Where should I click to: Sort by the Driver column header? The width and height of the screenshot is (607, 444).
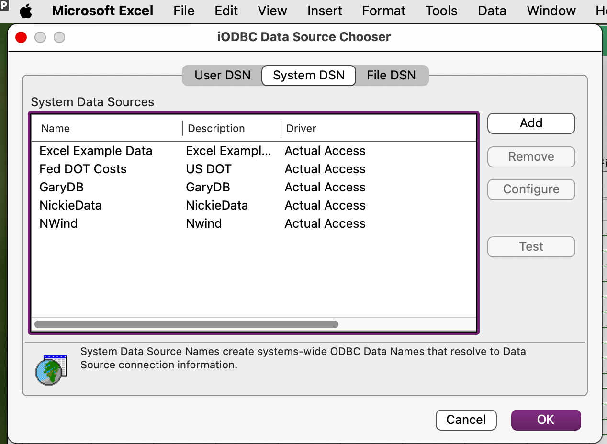click(378, 128)
